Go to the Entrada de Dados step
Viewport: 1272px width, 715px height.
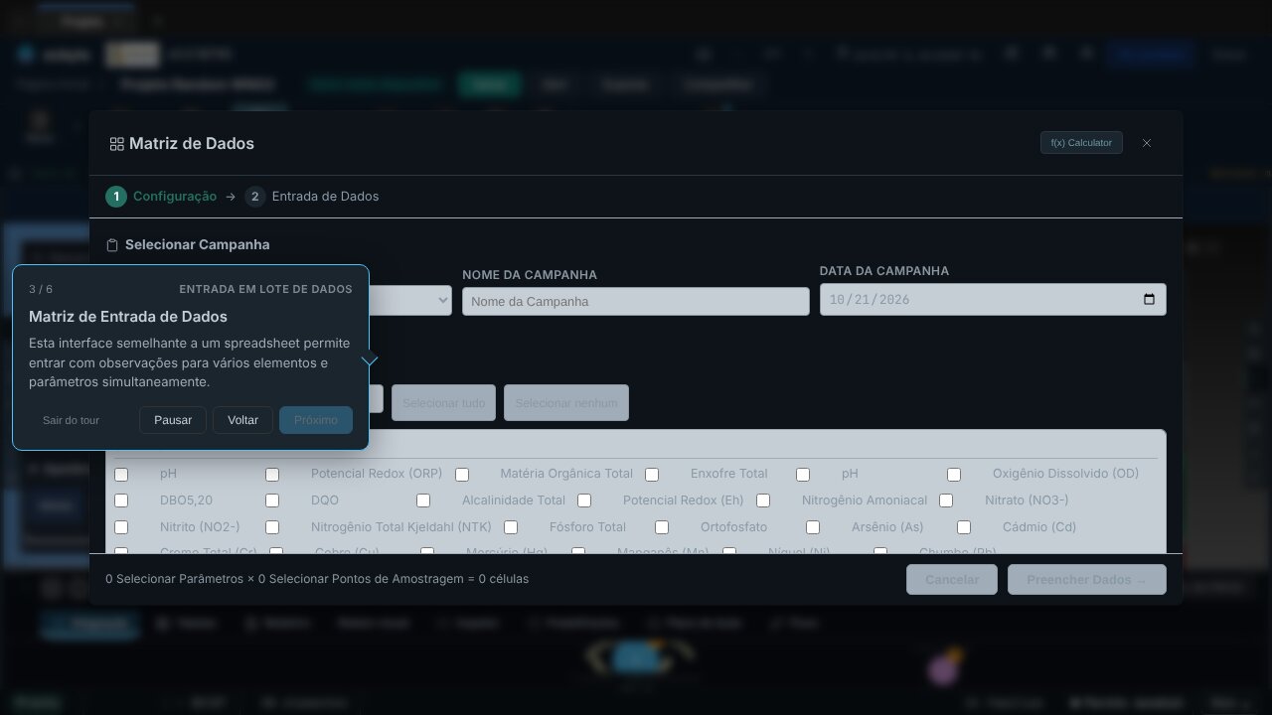click(325, 197)
